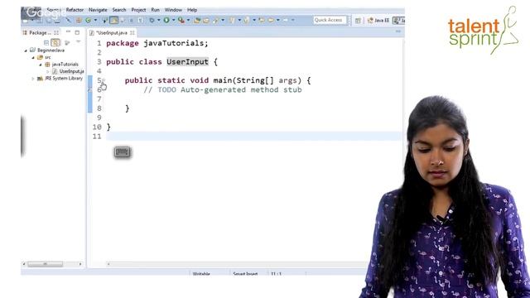Open the Search menu
Image resolution: width=530 pixels, height=298 pixels.
(119, 10)
